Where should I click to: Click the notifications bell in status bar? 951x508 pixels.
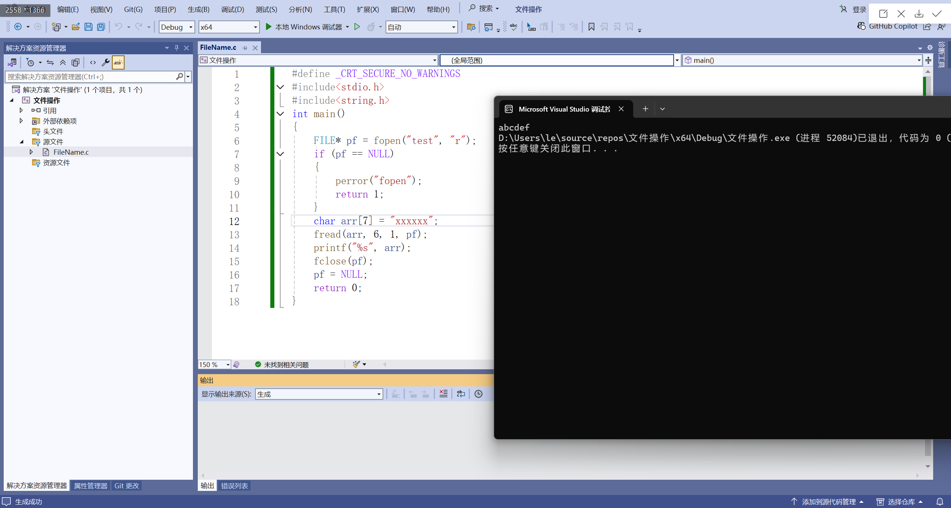pos(939,502)
